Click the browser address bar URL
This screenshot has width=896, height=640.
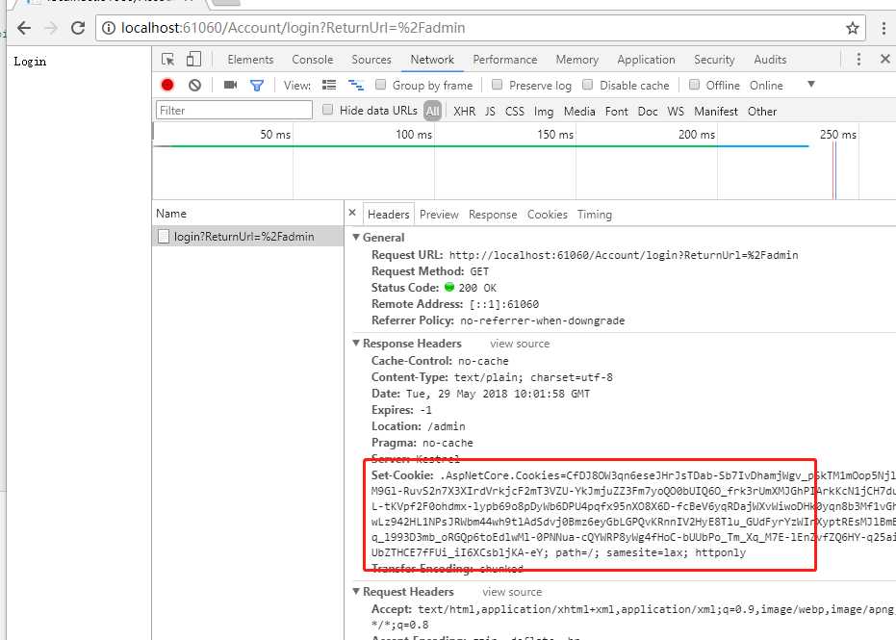pos(294,27)
